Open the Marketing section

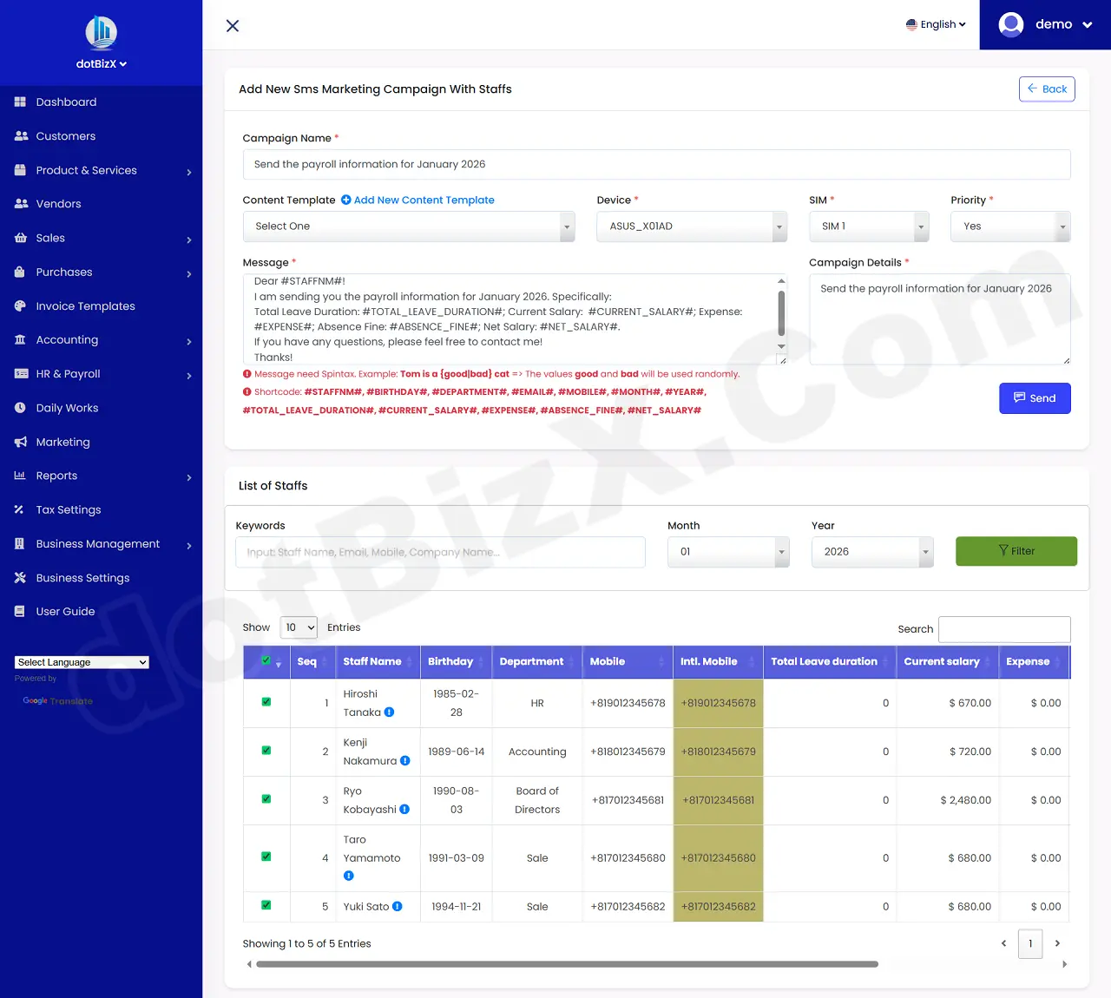click(62, 442)
